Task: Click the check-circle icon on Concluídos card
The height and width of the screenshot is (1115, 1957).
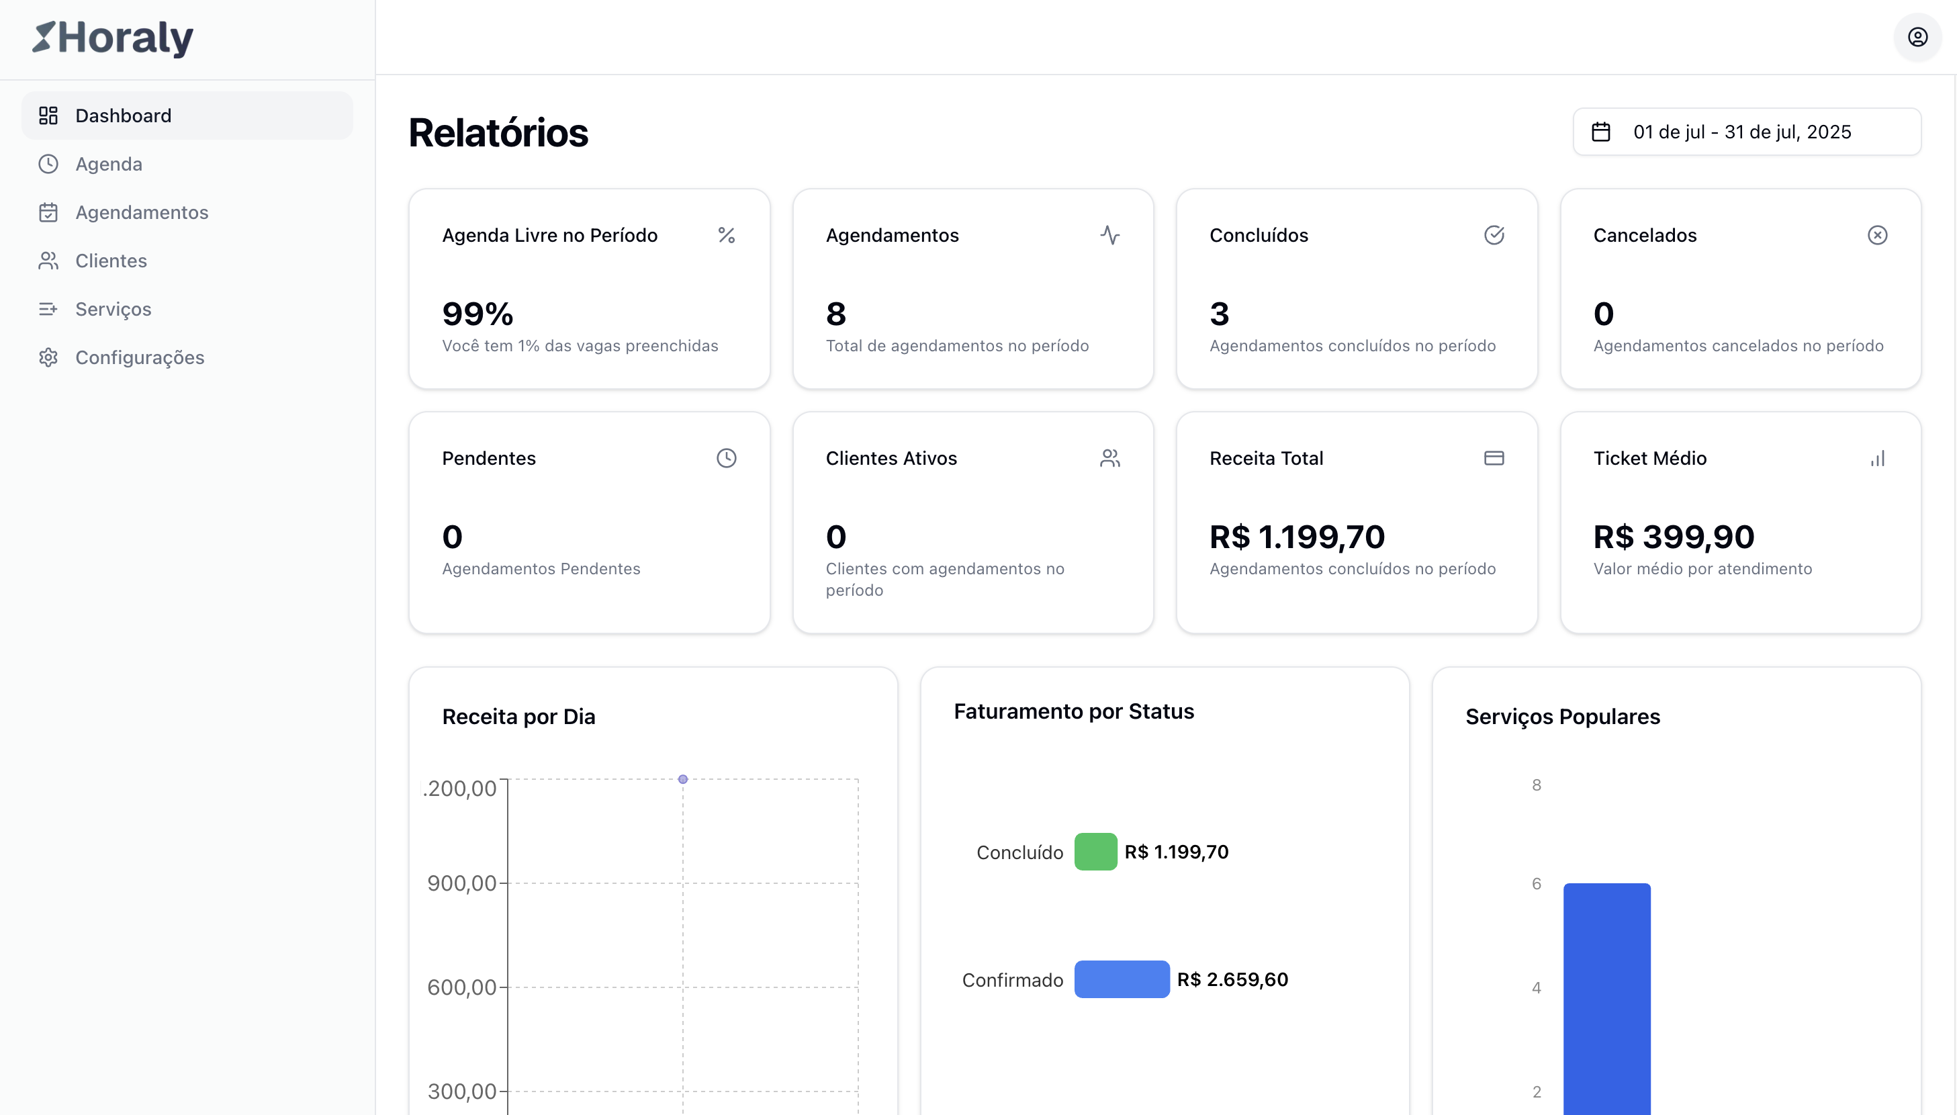Action: [1494, 235]
